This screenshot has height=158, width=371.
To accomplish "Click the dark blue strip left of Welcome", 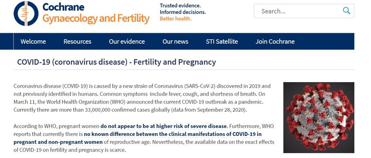I will pos(7,41).
